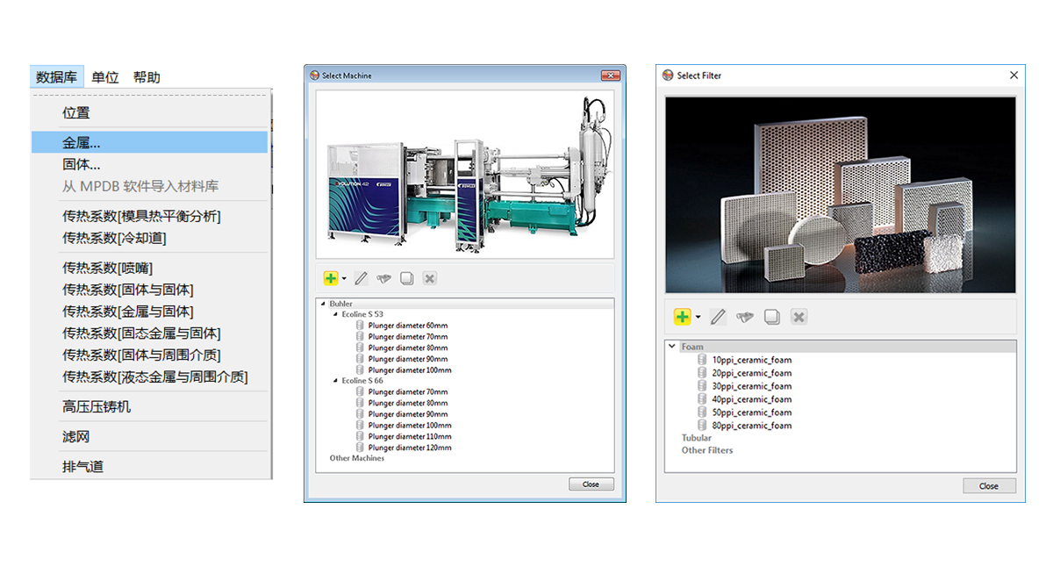Click database icon beside 20ppi_ceramic_foam
The image size is (1053, 588).
click(702, 373)
